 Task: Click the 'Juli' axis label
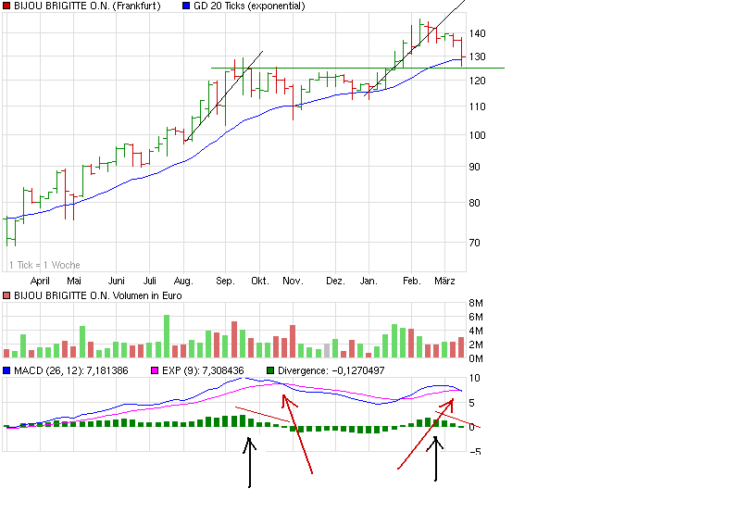[150, 281]
